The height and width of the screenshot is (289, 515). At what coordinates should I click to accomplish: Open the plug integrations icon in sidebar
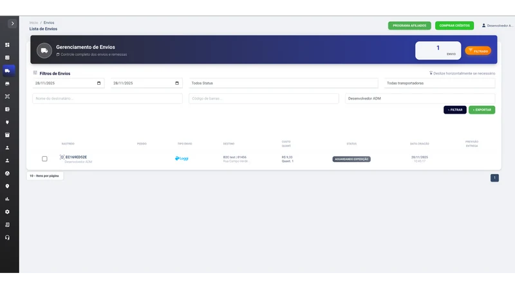[x=7, y=122]
